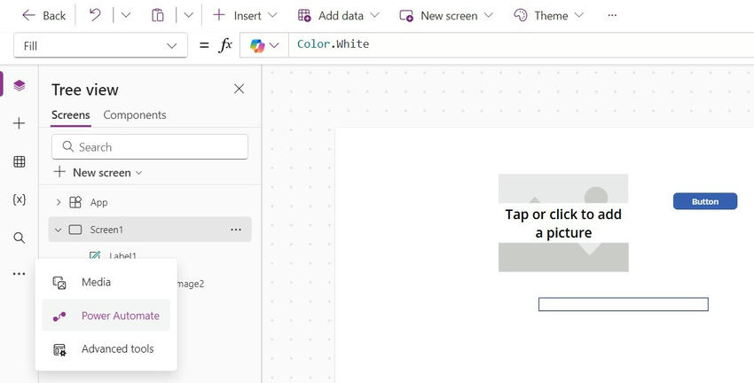Click the image placeholder to add picture
Screen dimensions: 754x383
click(x=563, y=223)
